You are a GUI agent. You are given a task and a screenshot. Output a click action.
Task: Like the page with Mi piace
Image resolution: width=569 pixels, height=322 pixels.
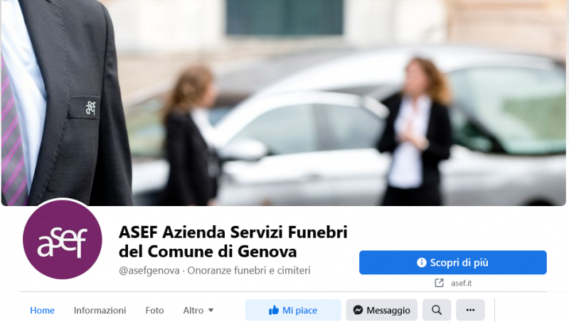click(293, 310)
